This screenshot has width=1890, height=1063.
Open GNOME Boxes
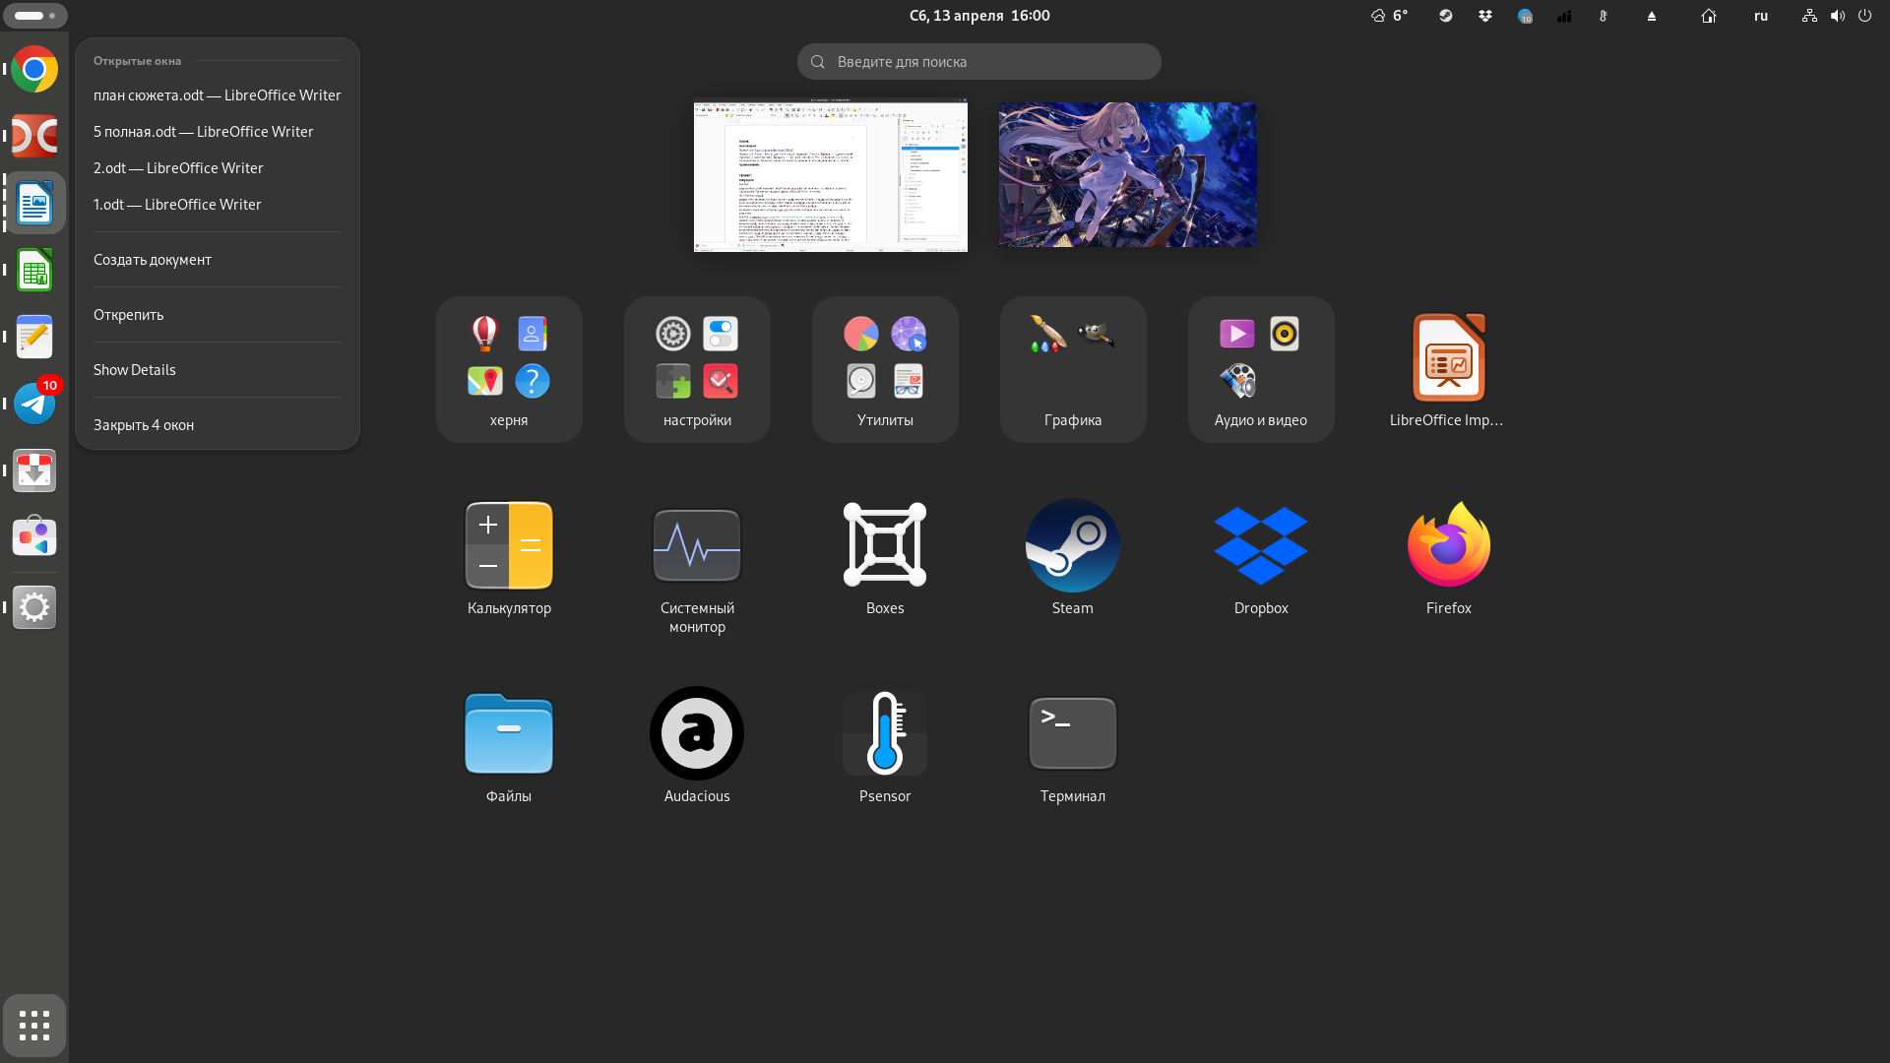[884, 545]
